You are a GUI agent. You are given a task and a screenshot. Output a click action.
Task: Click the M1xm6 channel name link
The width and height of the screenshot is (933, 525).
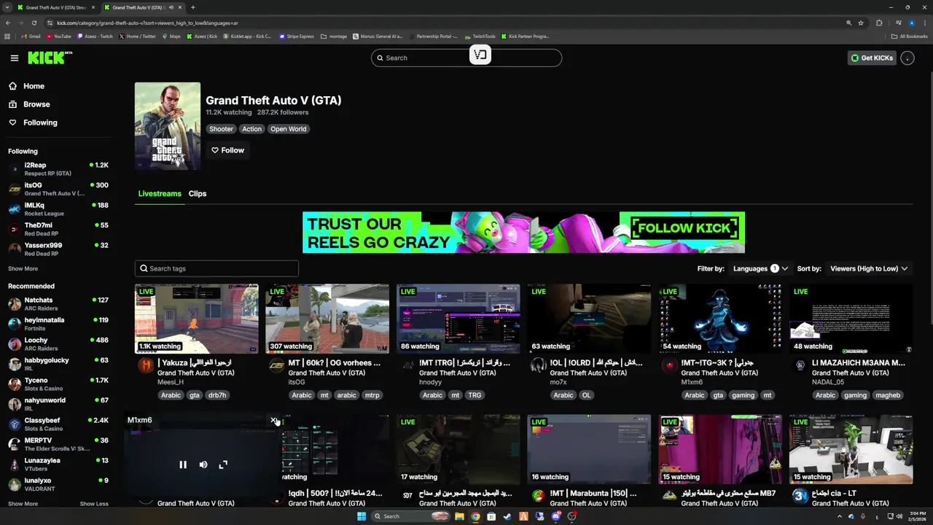692,382
